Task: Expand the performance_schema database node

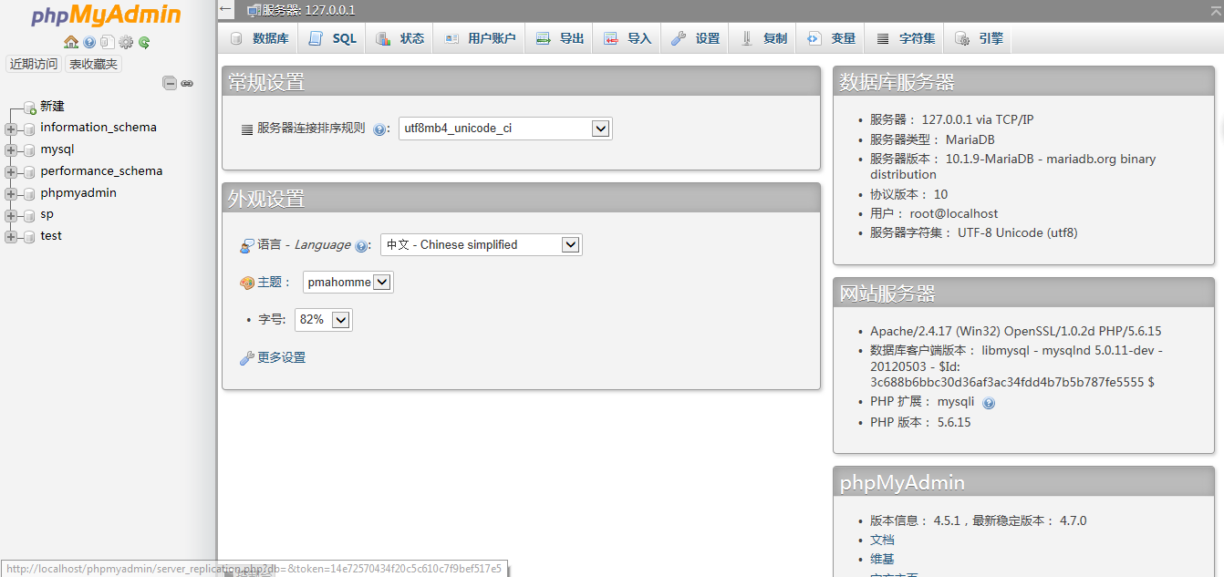Action: coord(11,172)
